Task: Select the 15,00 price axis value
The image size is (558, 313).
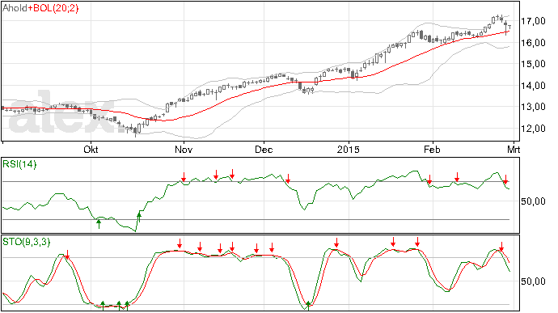Action: 533,64
